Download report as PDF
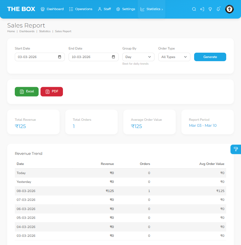The image size is (241, 245). coord(52,91)
